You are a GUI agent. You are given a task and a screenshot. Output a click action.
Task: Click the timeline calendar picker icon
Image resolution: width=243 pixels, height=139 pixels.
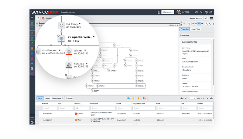coord(181,25)
